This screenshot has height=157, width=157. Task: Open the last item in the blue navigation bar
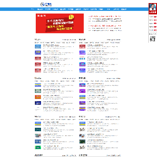(124, 9)
